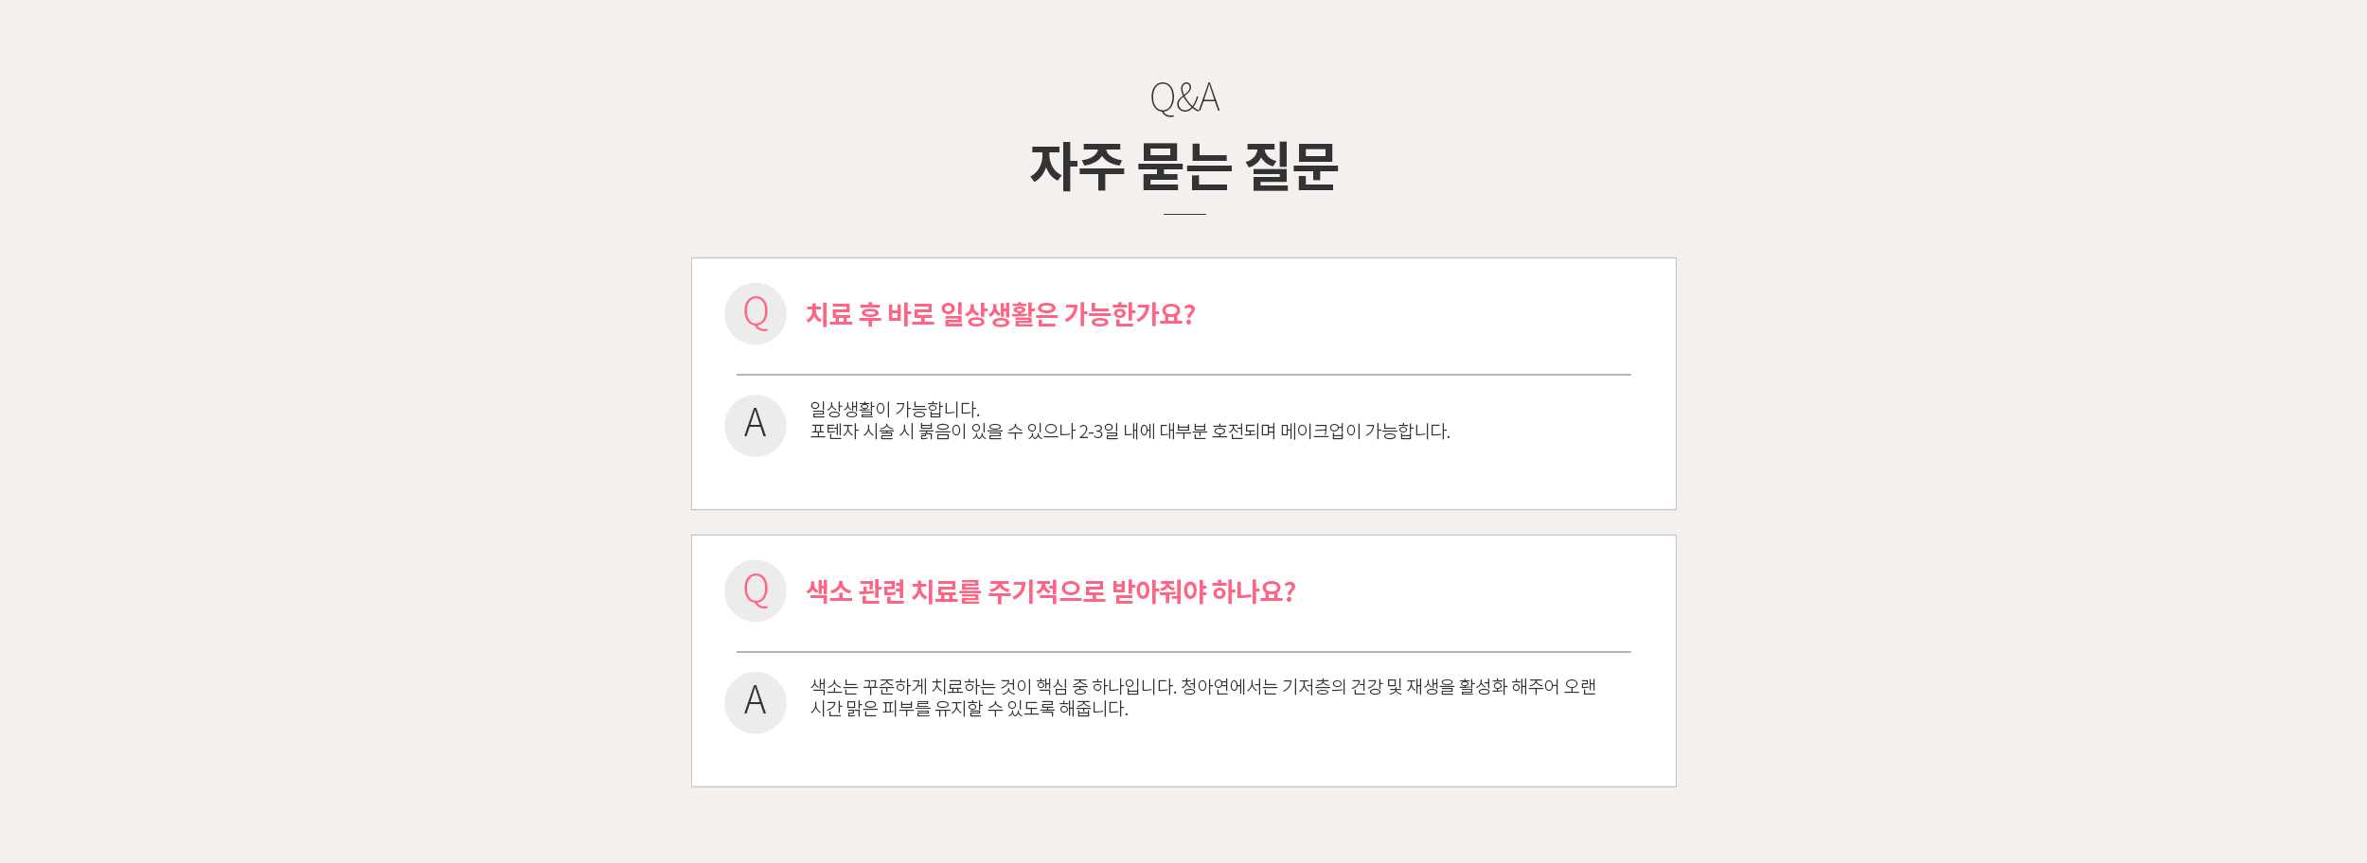2367x863 pixels.
Task: Click the answer line starting with 포텐자 시술 시
Action: [x=1130, y=431]
